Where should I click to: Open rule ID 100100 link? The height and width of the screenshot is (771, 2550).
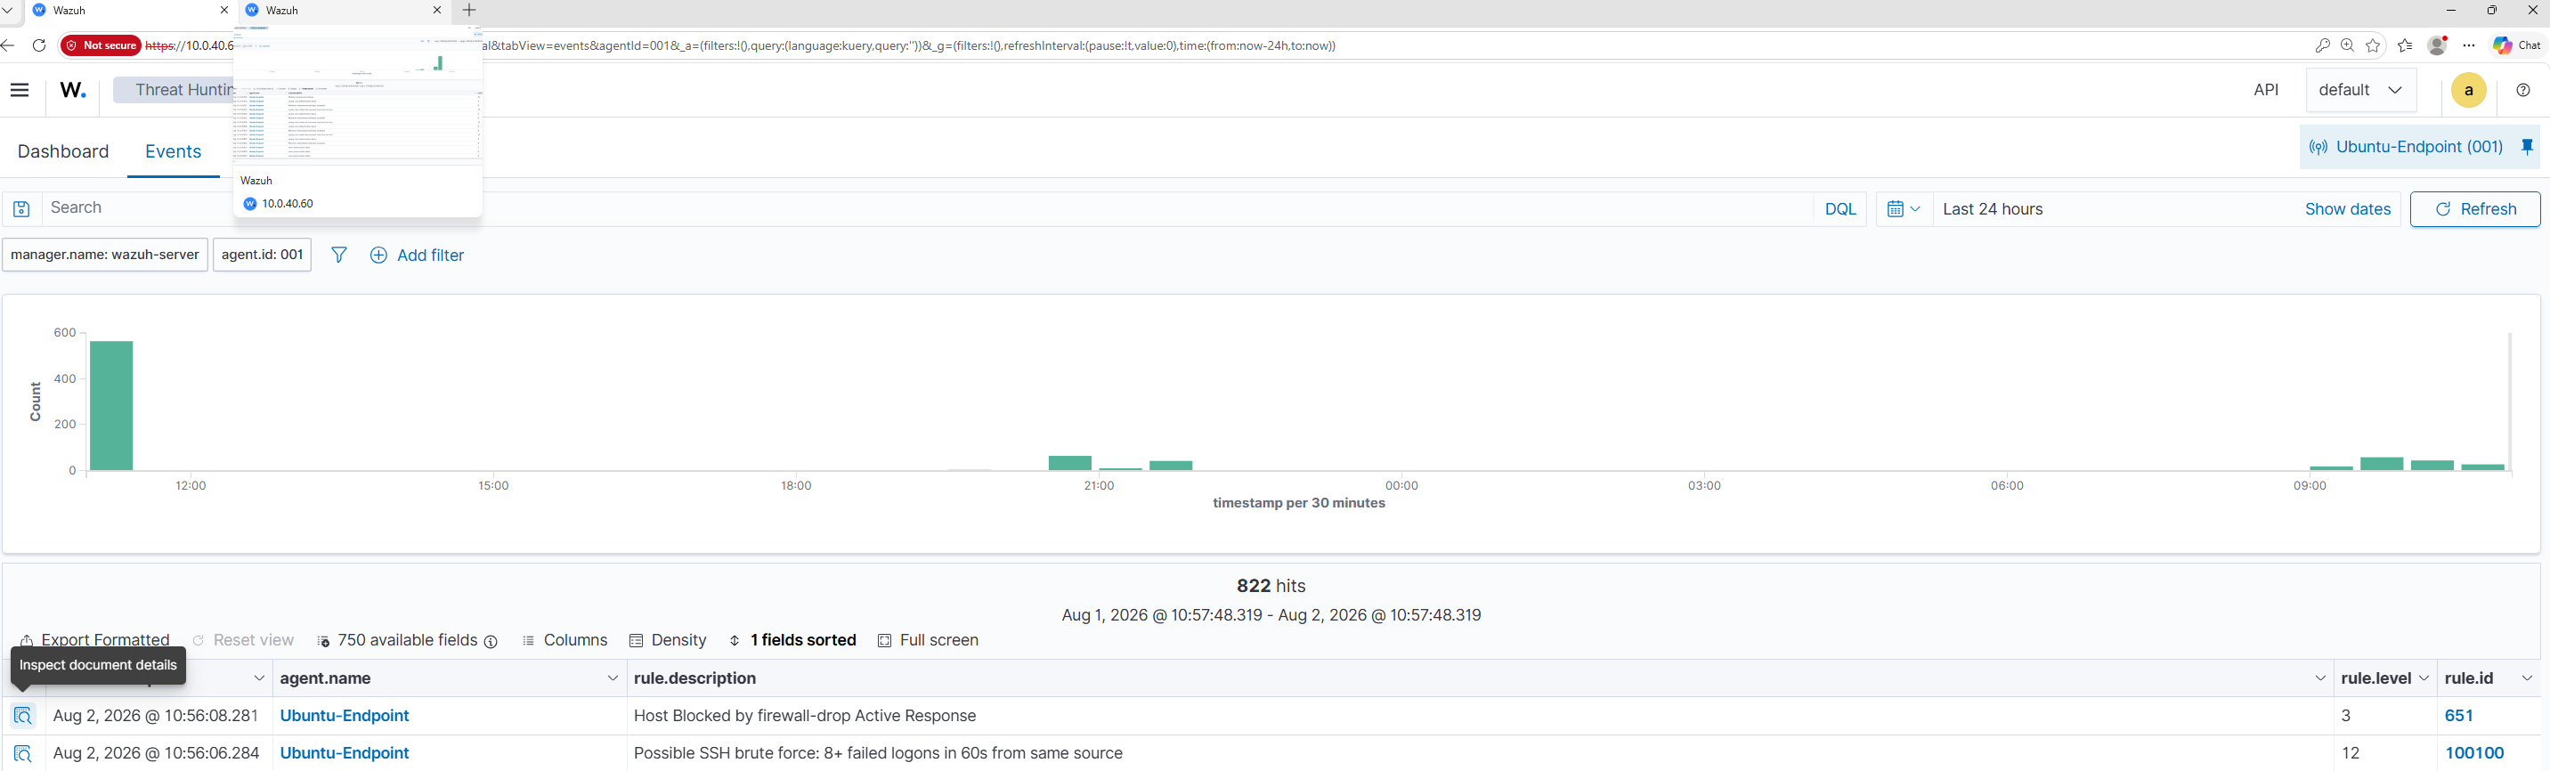(x=2475, y=753)
